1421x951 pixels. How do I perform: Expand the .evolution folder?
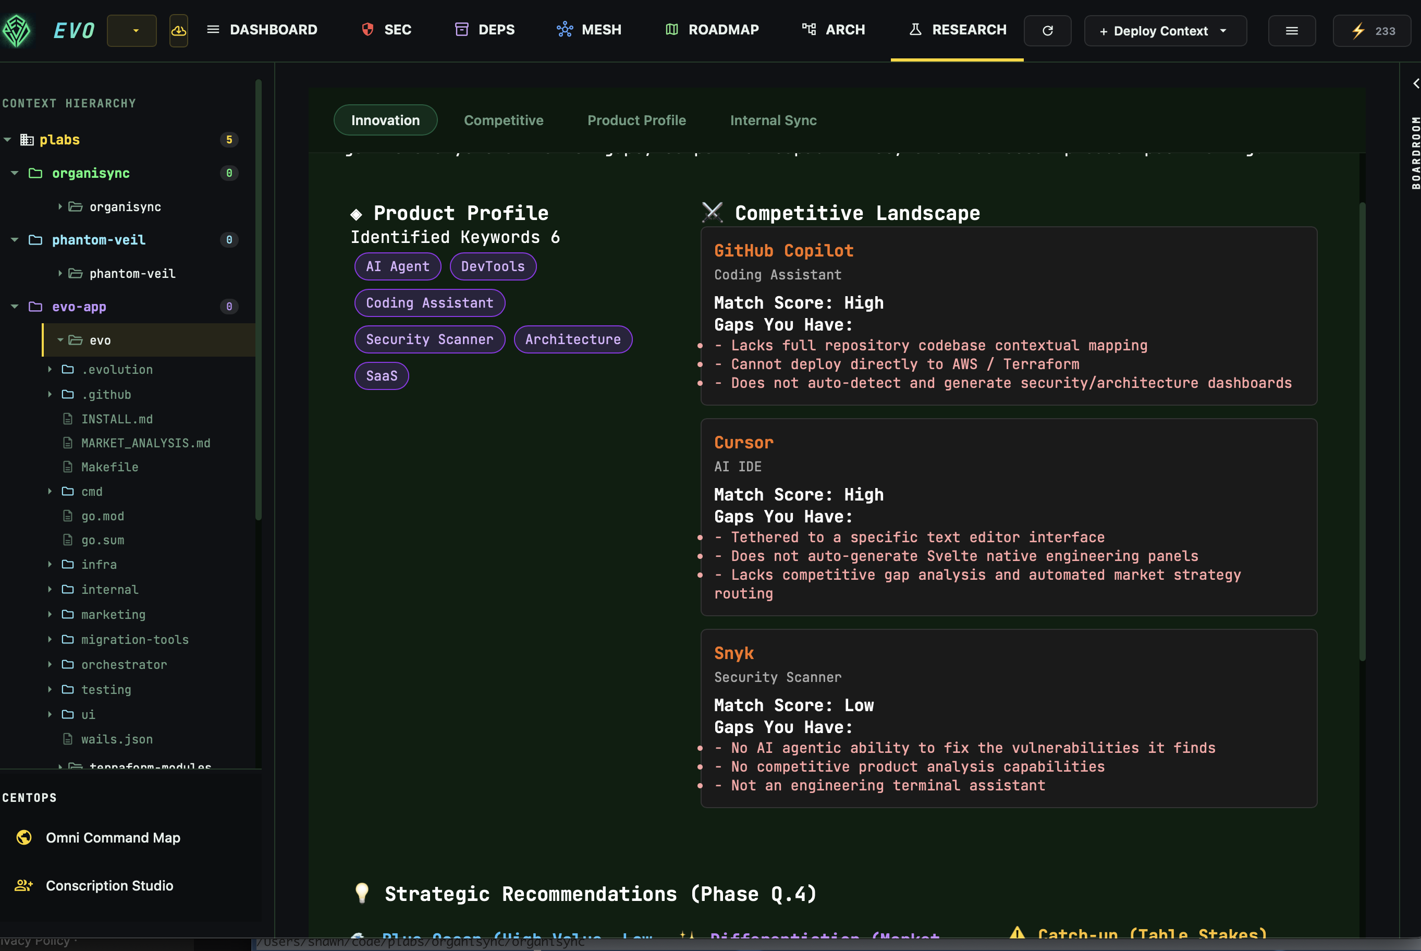50,369
